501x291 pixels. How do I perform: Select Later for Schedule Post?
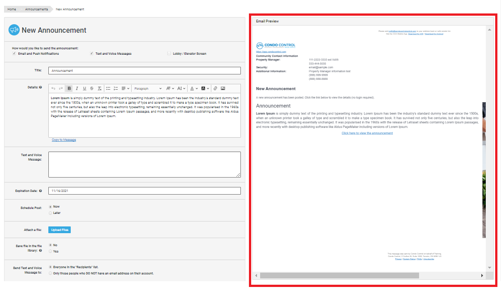point(50,213)
